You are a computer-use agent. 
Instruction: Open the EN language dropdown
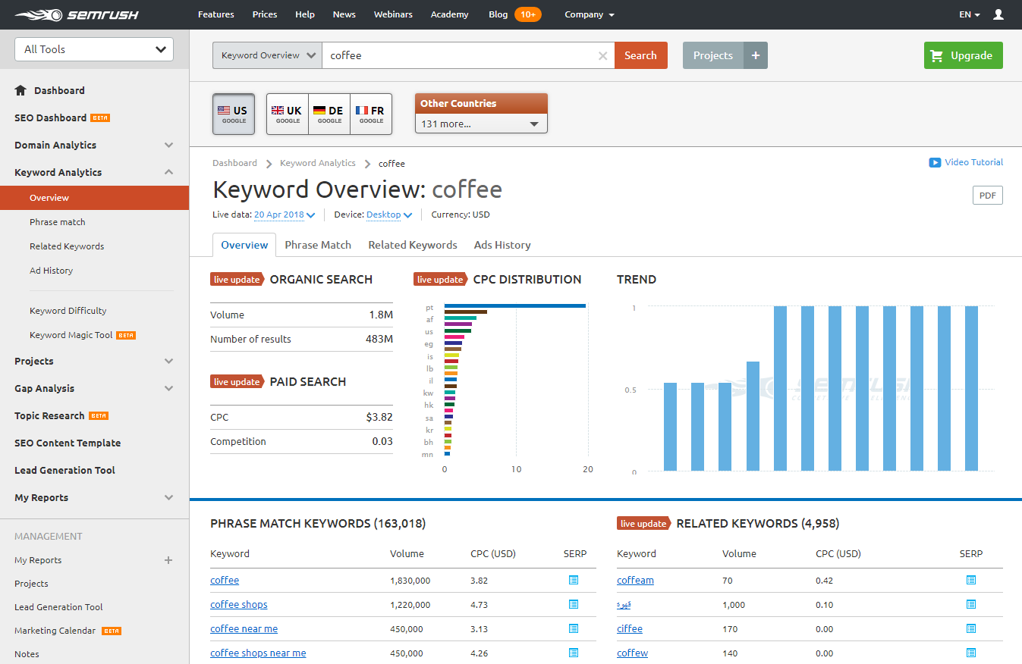pos(970,14)
